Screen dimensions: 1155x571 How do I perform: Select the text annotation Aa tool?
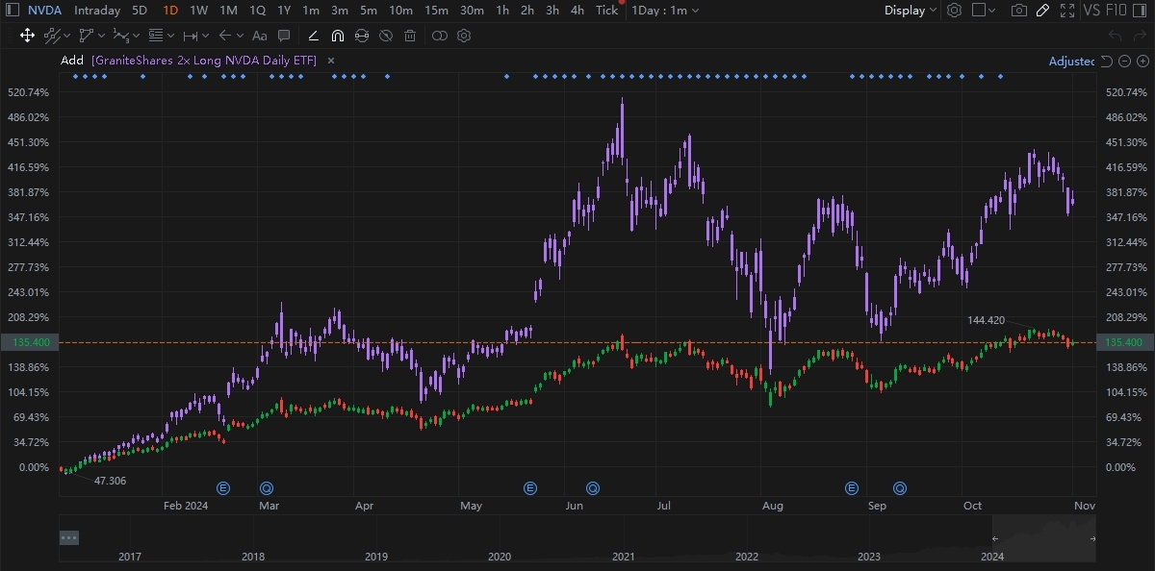point(259,36)
